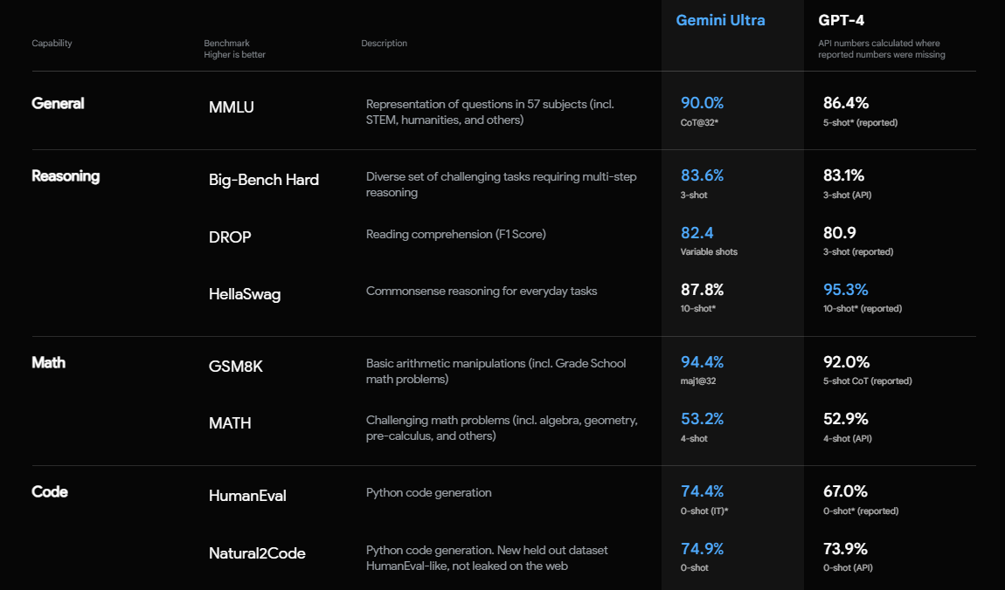Select the Description column label
Viewport: 1005px width, 590px height.
click(x=384, y=44)
